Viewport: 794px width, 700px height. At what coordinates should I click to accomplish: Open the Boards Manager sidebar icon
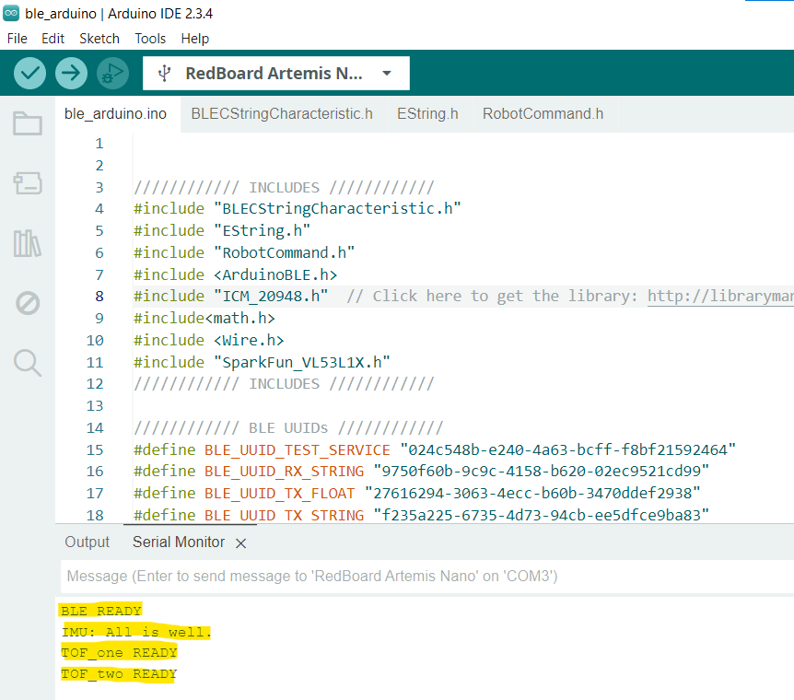coord(28,183)
